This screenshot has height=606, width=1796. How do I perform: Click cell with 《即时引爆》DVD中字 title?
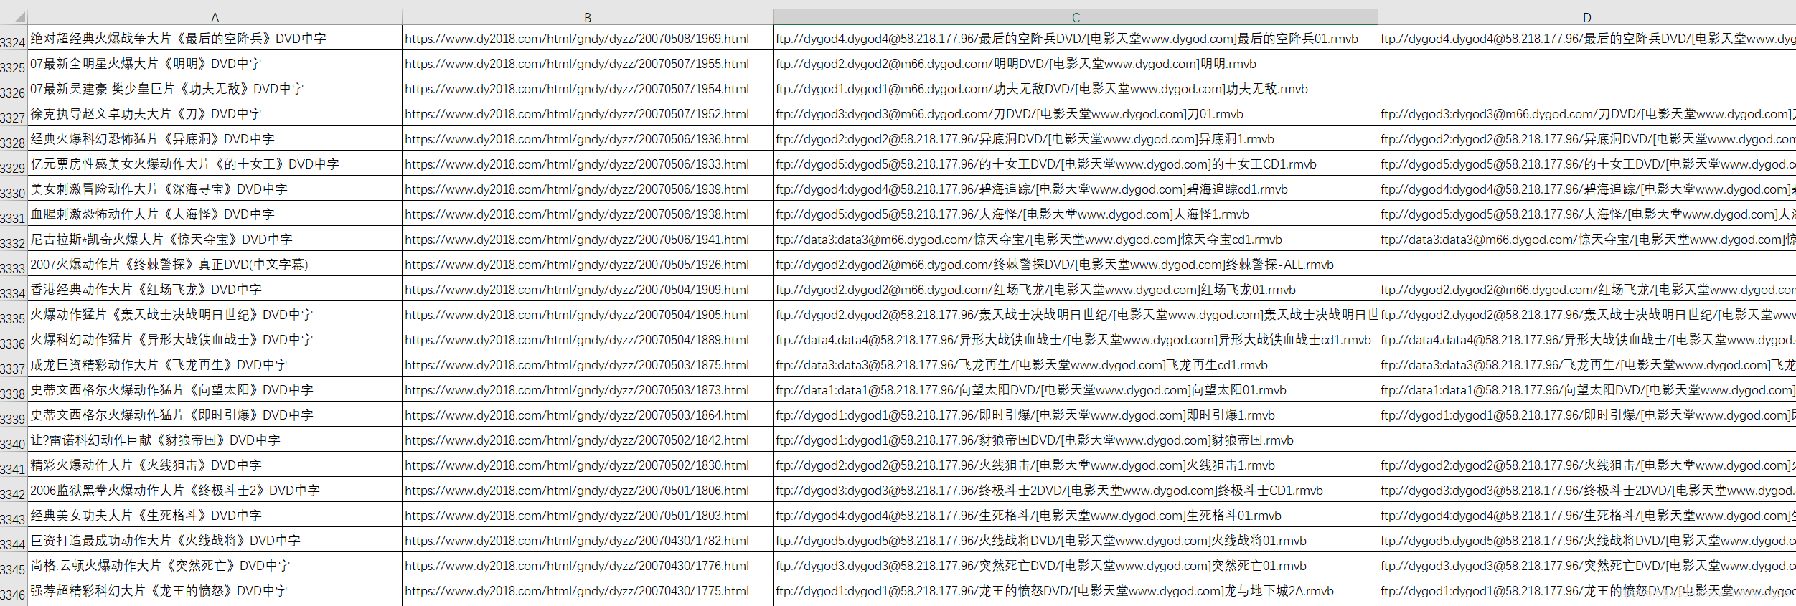click(x=215, y=415)
